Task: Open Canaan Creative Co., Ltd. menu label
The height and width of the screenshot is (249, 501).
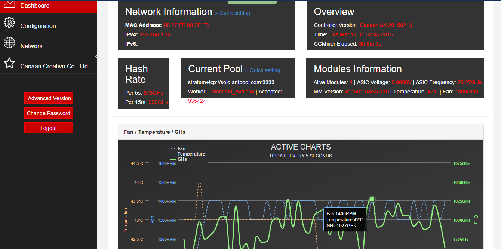Action: [55, 66]
